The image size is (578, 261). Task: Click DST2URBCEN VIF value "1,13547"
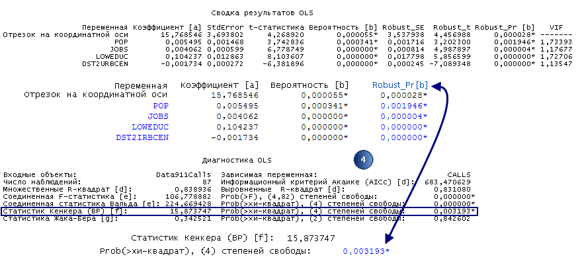pyautogui.click(x=556, y=63)
